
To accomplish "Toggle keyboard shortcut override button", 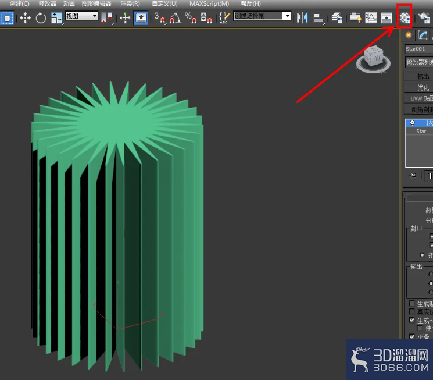I will click(141, 18).
